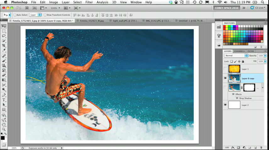Select the Gradient tool
269x150 pixels.
point(4,80)
